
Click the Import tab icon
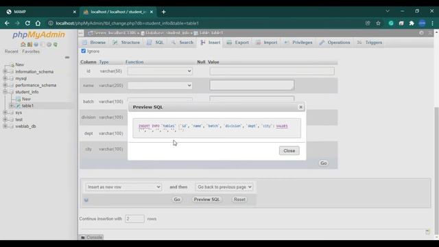258,43
